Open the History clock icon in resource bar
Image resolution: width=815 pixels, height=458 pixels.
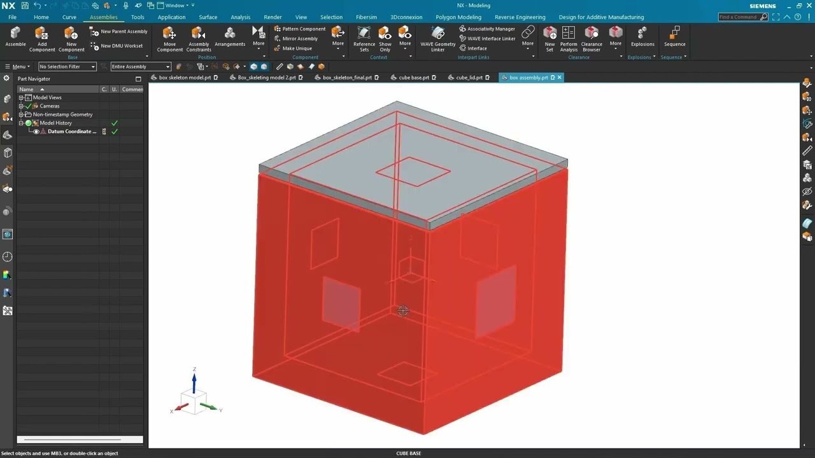[7, 257]
